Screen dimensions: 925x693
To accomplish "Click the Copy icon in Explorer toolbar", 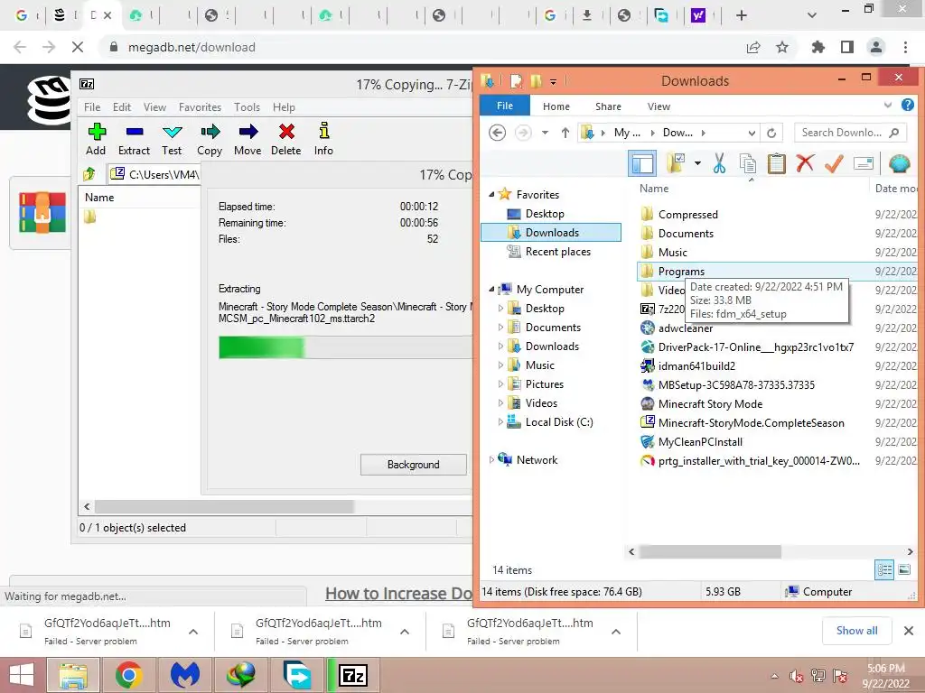I will [x=747, y=163].
